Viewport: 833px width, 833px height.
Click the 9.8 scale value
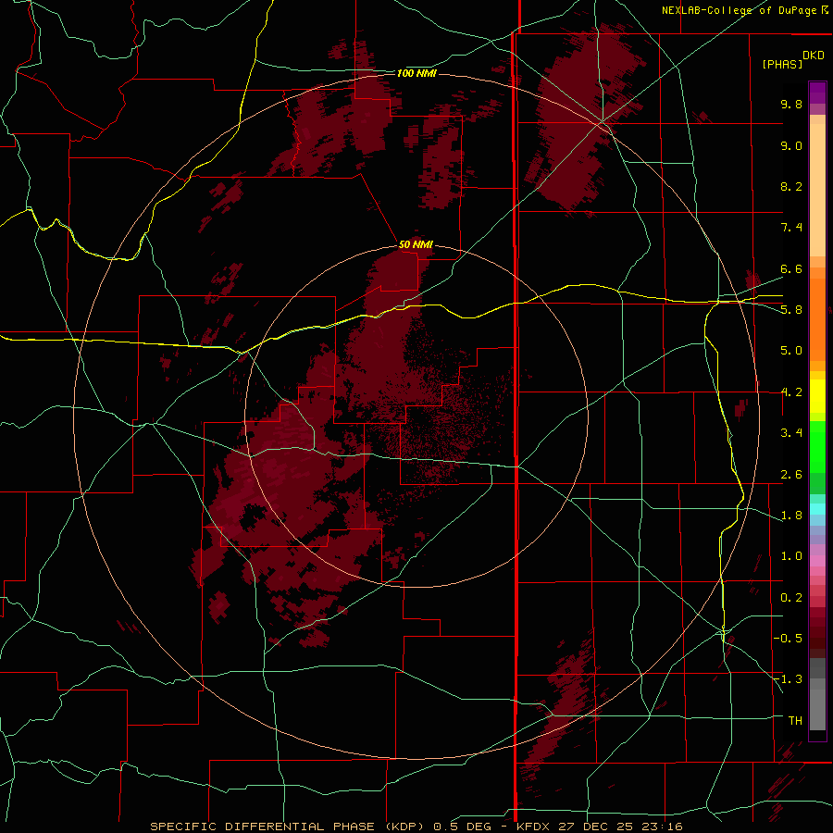[791, 104]
